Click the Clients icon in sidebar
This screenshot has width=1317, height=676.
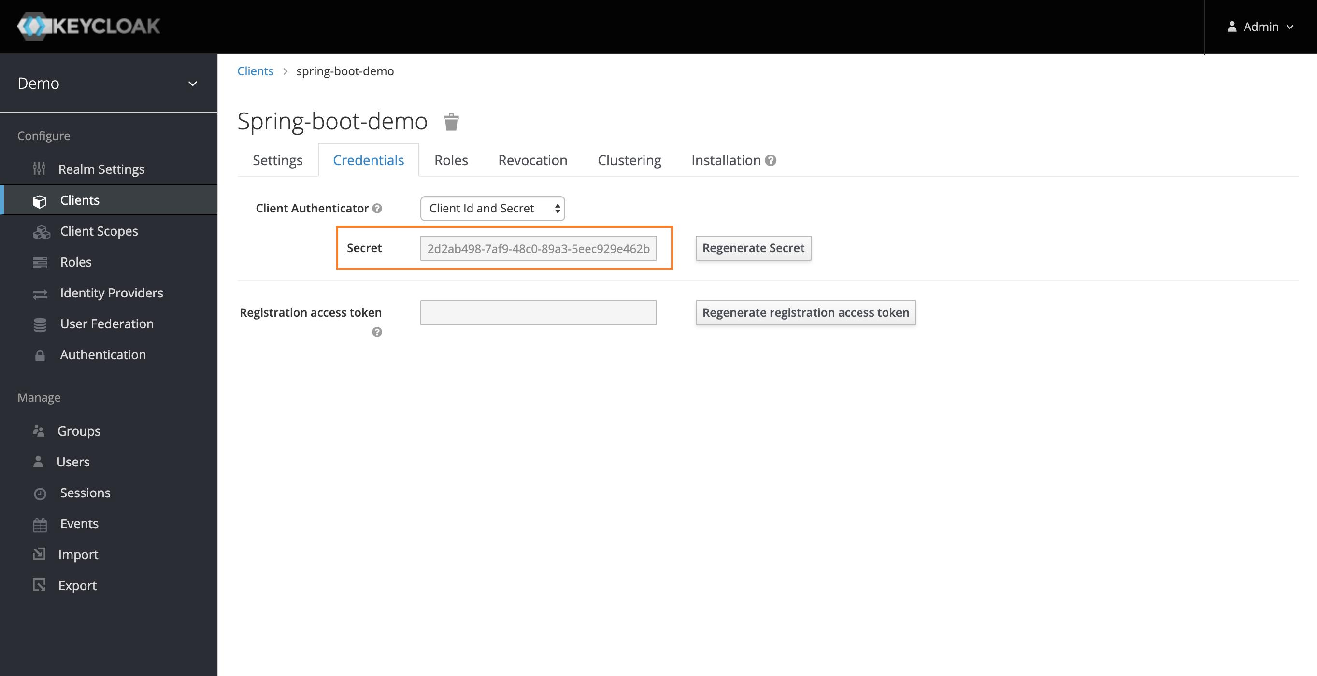pos(41,200)
